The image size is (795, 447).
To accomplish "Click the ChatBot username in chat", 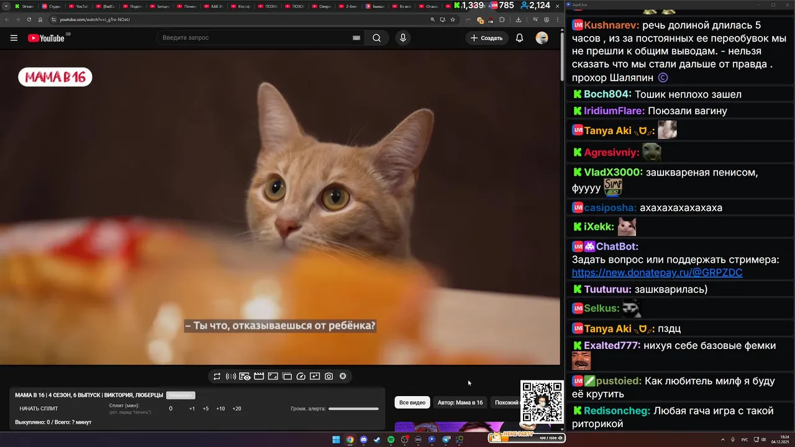I will 617,247.
